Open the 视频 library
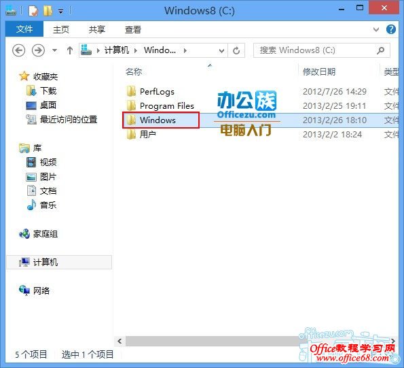Screen dimensions: 404x368 48,163
